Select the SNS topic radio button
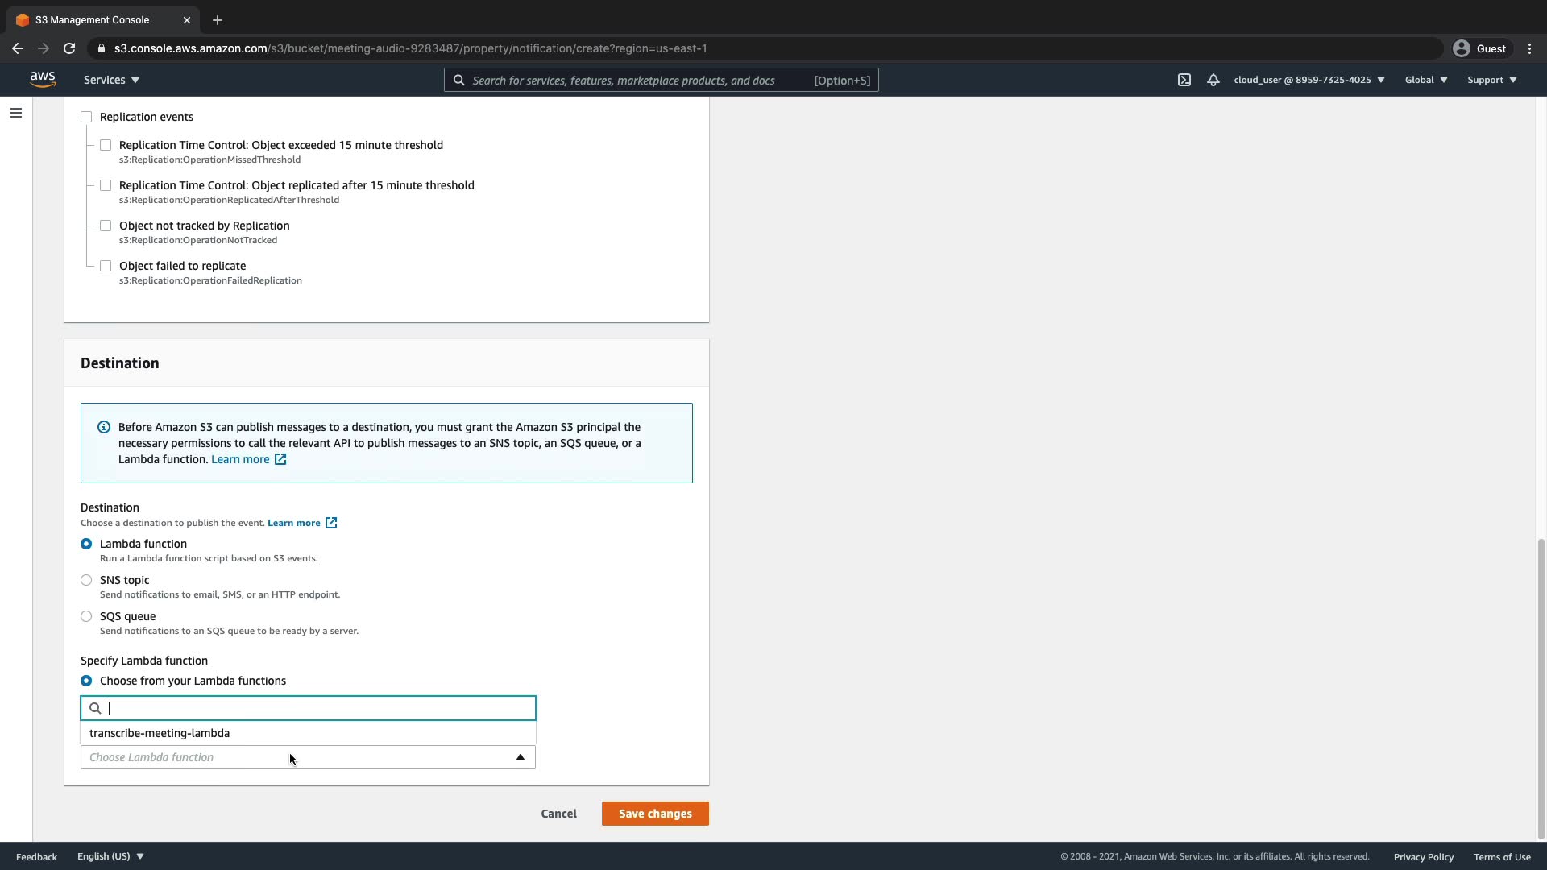This screenshot has height=870, width=1547. point(86,580)
